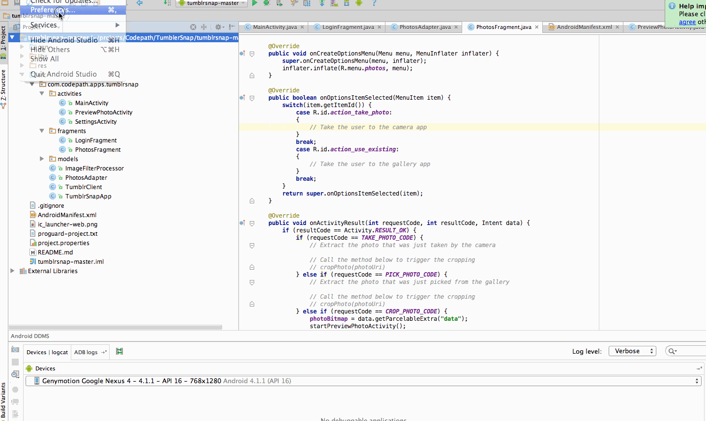Expand External Libraries node
The height and width of the screenshot is (421, 706).
tap(12, 271)
